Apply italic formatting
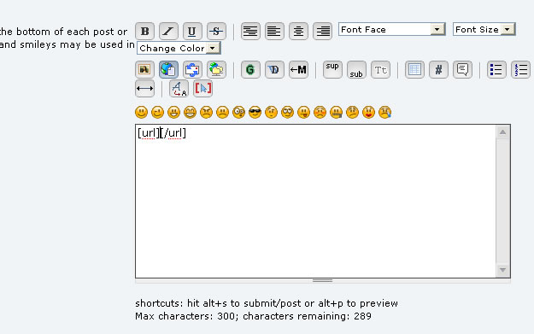This screenshot has height=334, width=534. tap(168, 32)
